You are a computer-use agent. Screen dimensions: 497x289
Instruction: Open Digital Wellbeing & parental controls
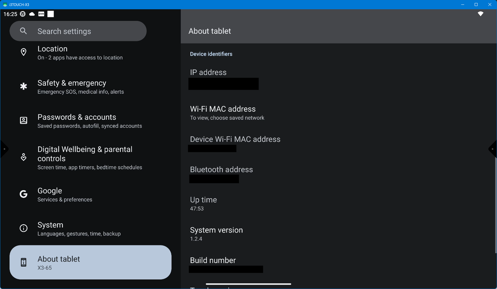pos(89,158)
